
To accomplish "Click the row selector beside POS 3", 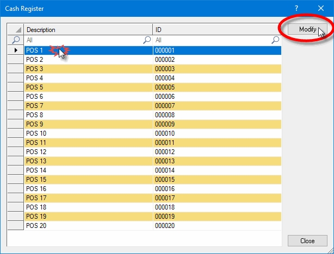I will tap(16, 68).
